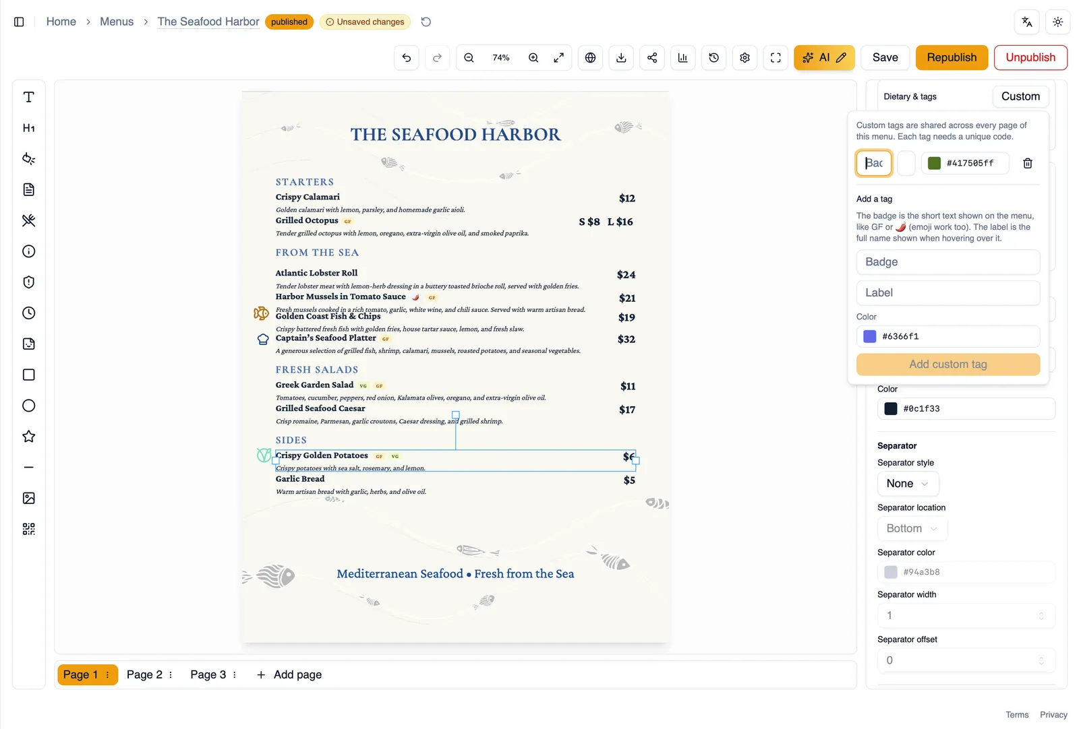
Task: Click the crossed utensils icon in sidebar
Action: point(29,220)
